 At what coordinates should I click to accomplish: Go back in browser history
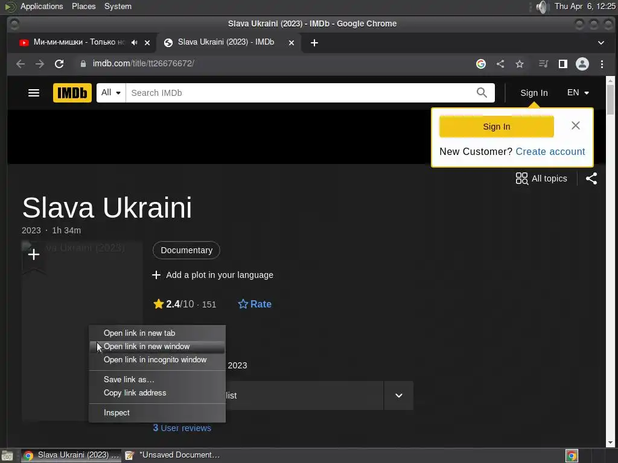(21, 64)
